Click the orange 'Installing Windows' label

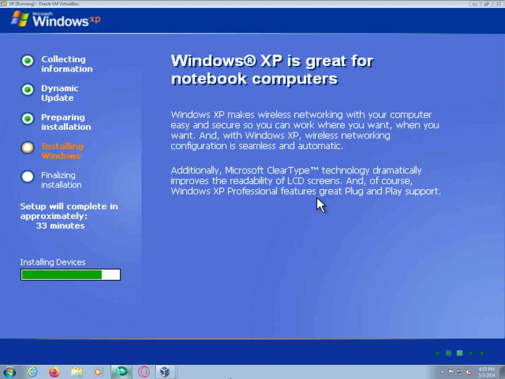[x=62, y=151]
